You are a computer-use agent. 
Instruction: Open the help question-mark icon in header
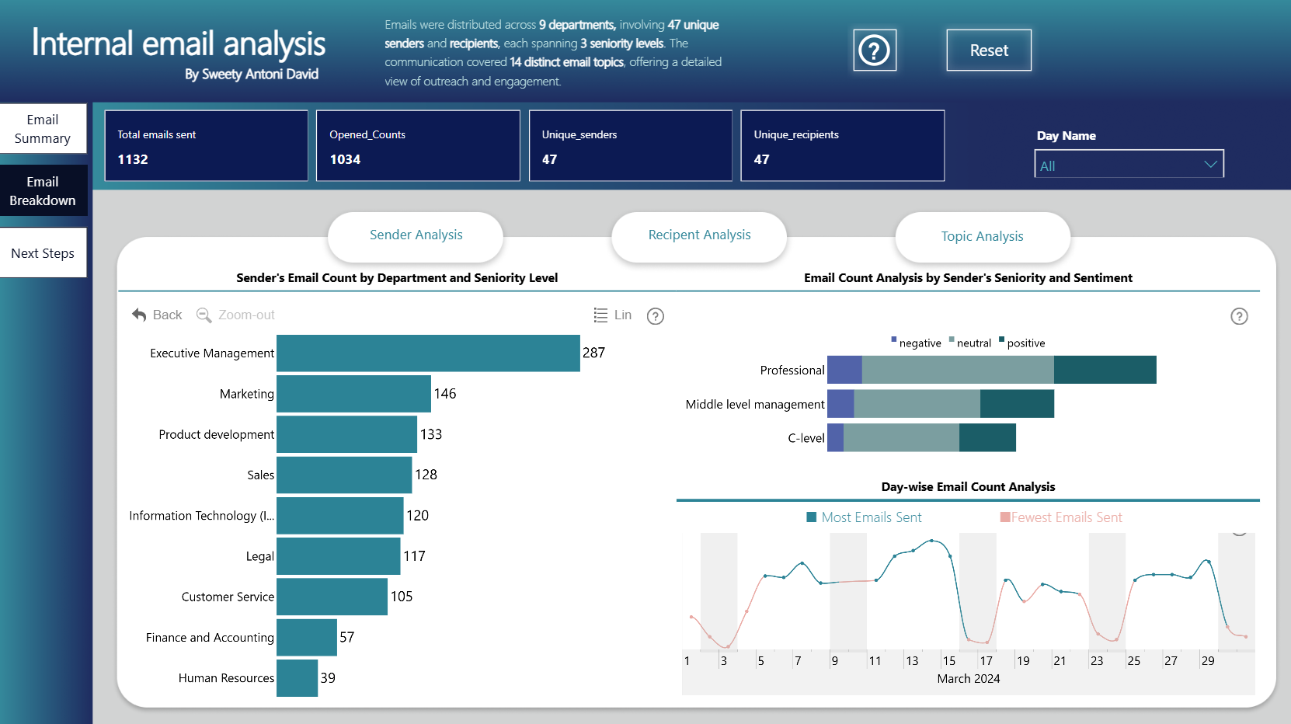tap(875, 50)
